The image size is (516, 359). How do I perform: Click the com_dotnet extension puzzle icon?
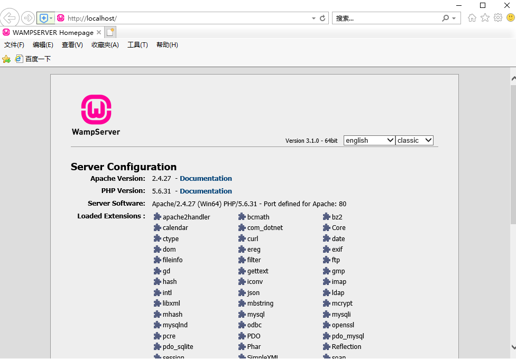pyautogui.click(x=242, y=228)
